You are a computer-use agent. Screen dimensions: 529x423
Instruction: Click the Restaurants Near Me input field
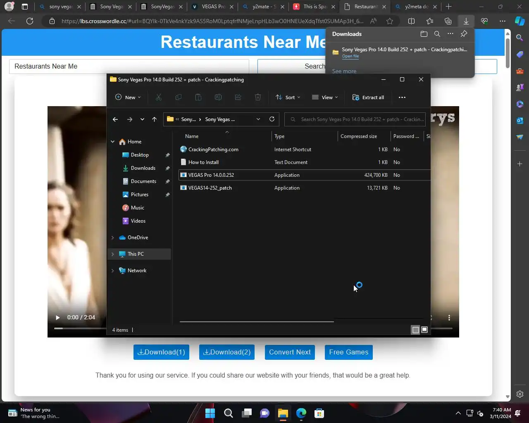click(x=129, y=67)
